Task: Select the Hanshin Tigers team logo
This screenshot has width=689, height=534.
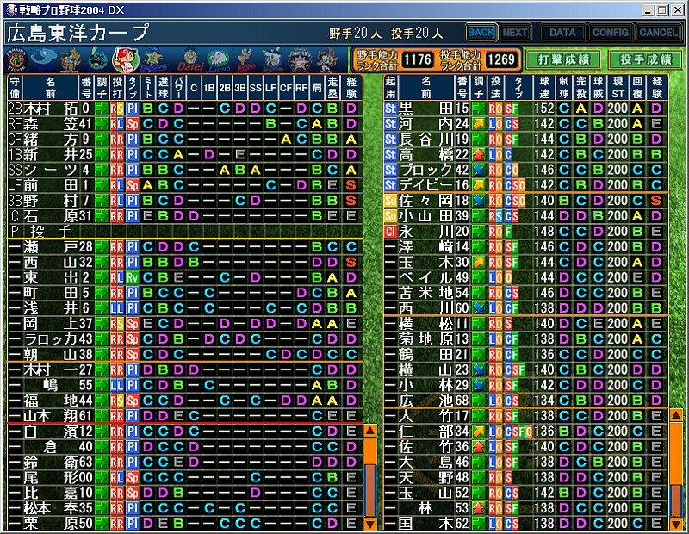Action: [16, 59]
